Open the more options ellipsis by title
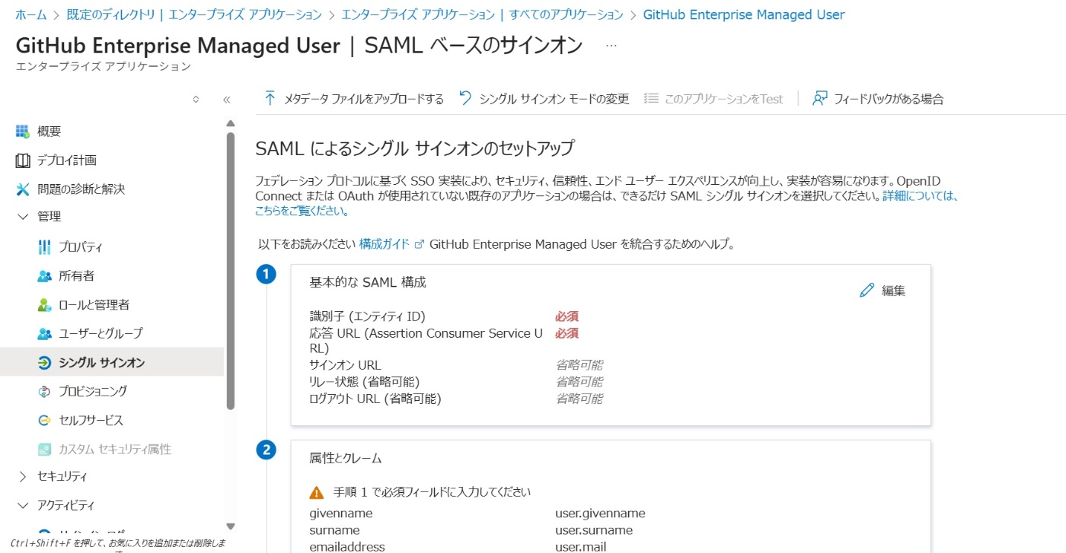Viewport: 1066px width, 553px height. (611, 46)
